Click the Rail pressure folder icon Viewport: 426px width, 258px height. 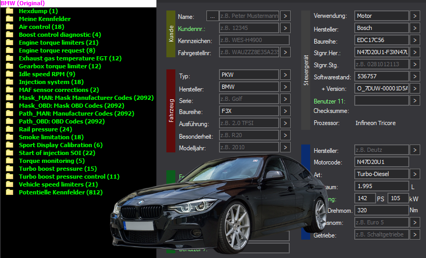[x=9, y=129]
